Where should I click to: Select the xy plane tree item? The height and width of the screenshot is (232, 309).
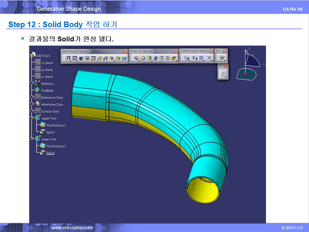[47, 63]
